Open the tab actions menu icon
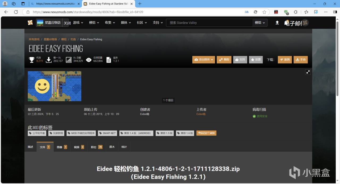 tap(23, 4)
